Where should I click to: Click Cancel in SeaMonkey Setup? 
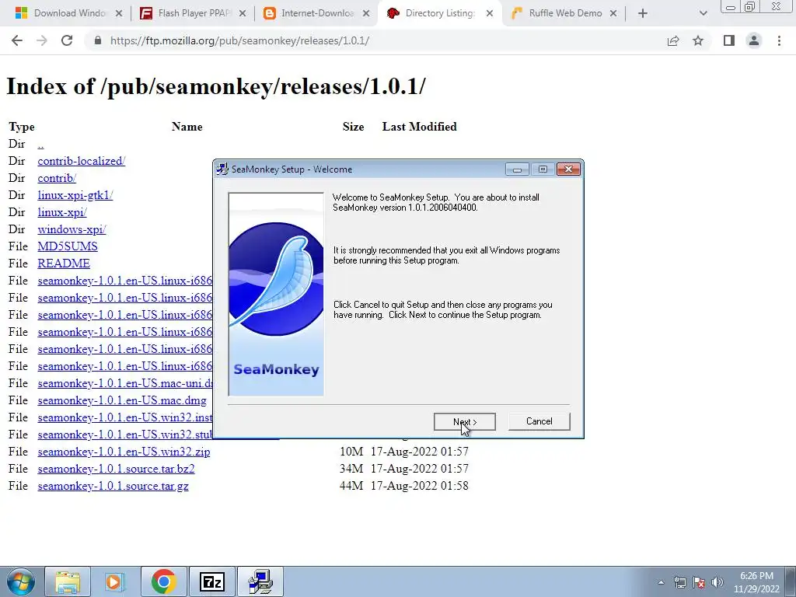[539, 421]
